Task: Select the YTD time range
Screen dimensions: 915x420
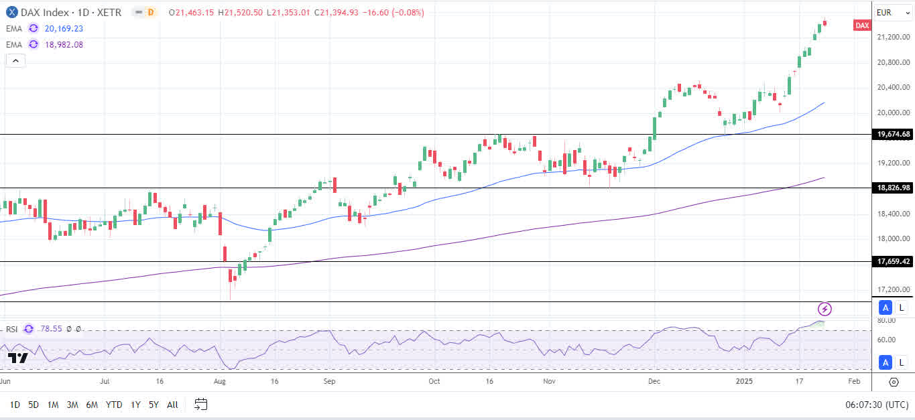Action: (x=114, y=405)
